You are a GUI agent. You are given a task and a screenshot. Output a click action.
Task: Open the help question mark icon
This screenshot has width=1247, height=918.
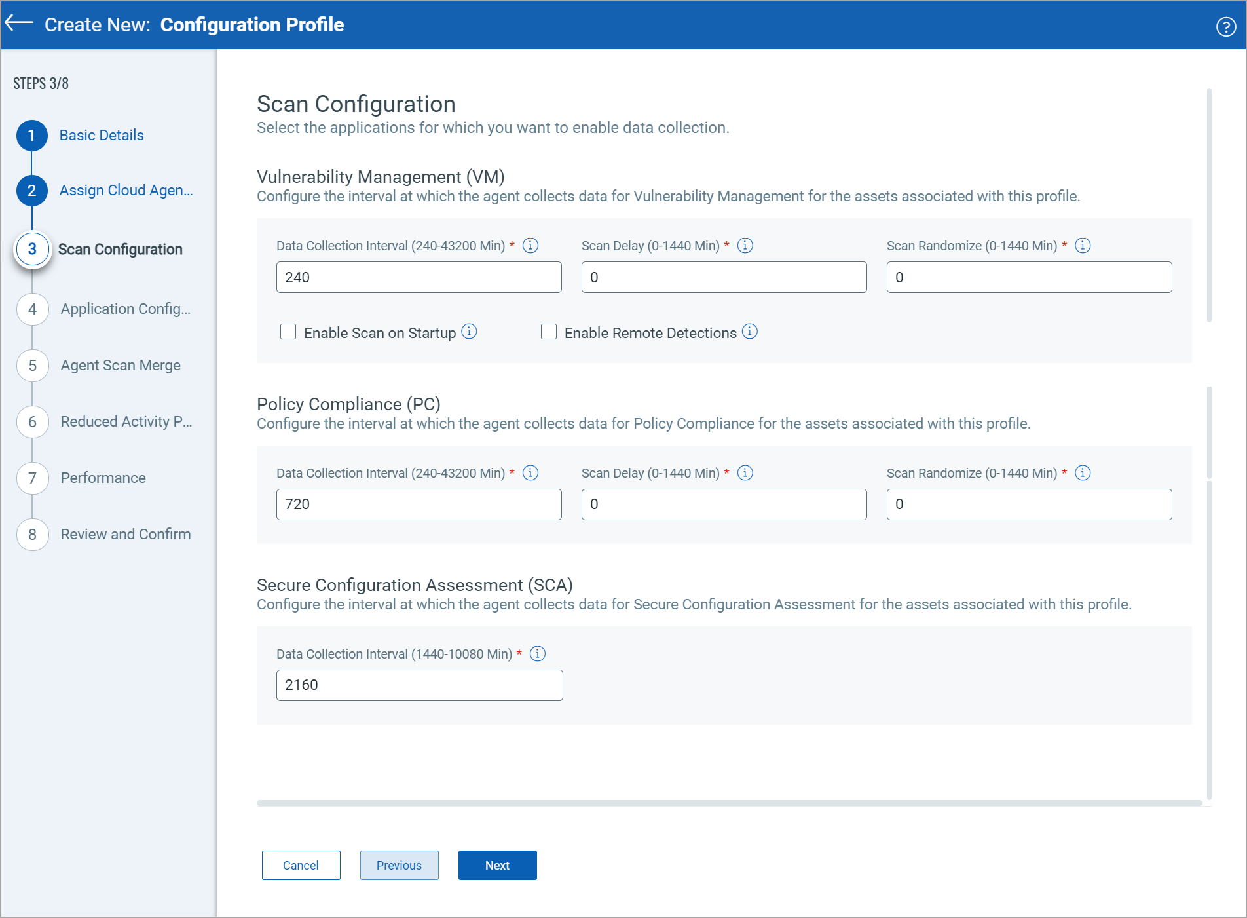(1226, 26)
